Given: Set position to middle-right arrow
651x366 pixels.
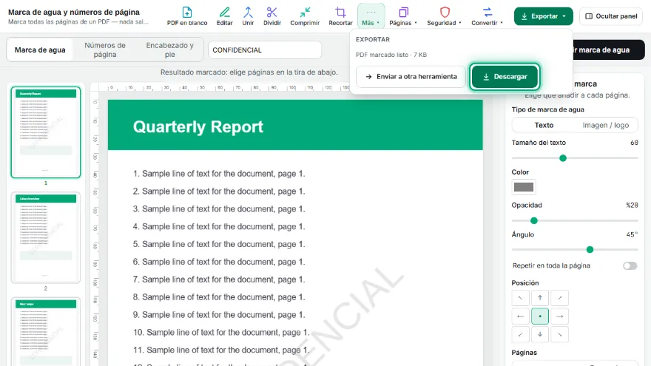Looking at the screenshot, I should [x=560, y=316].
